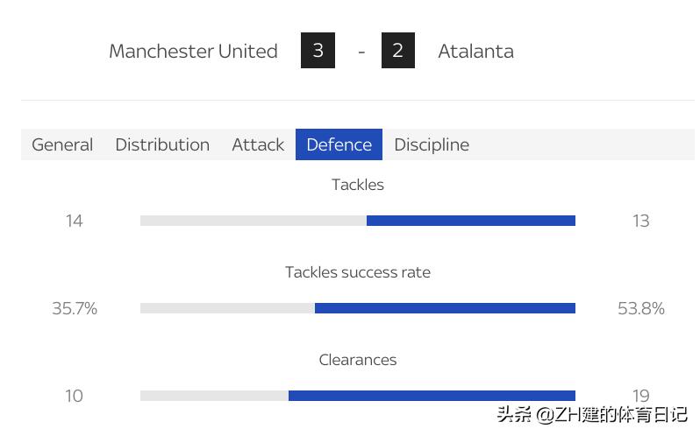Click Atalanta's score box showing 2
The width and height of the screenshot is (700, 436).
pyautogui.click(x=397, y=51)
